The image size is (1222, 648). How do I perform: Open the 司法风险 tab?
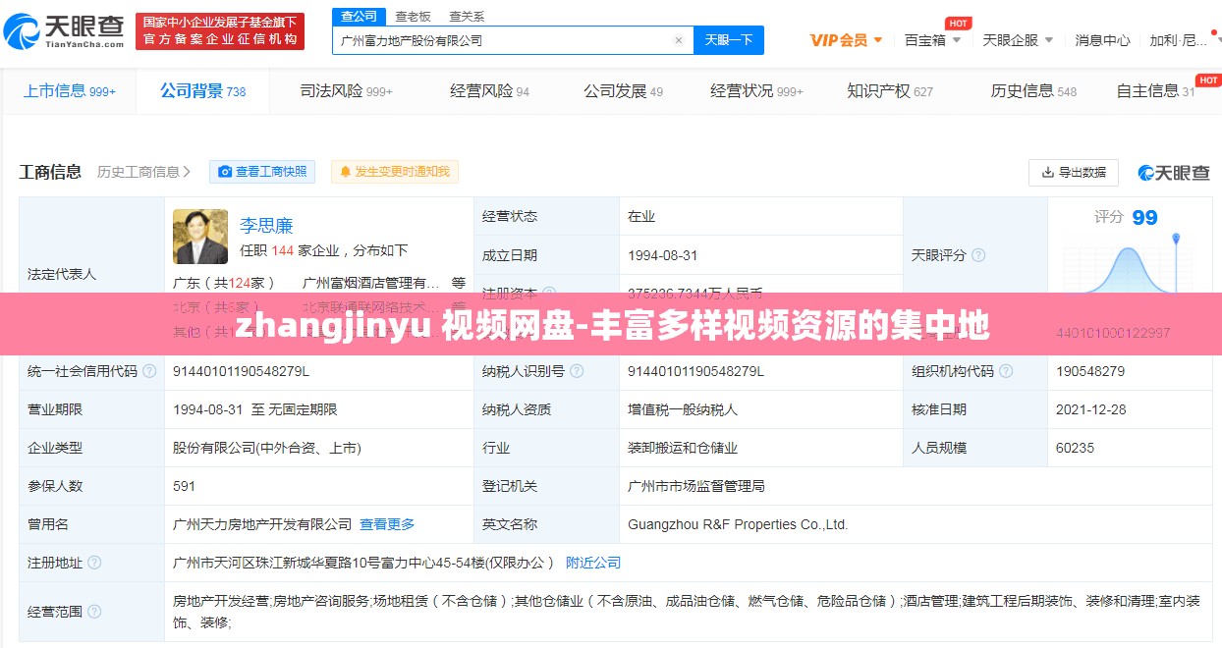(346, 91)
